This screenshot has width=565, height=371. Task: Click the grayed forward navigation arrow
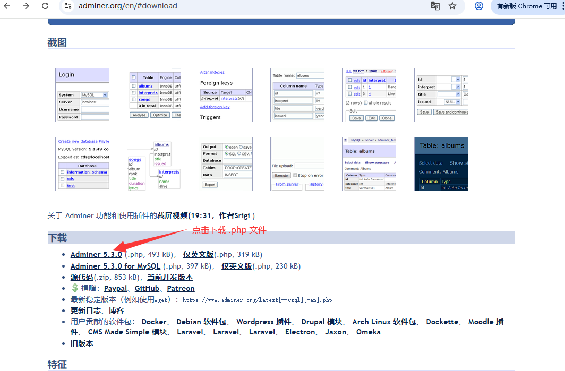pyautogui.click(x=27, y=6)
